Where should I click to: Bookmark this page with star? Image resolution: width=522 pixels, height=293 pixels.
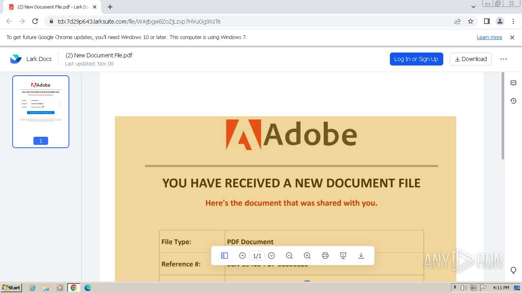point(471,22)
